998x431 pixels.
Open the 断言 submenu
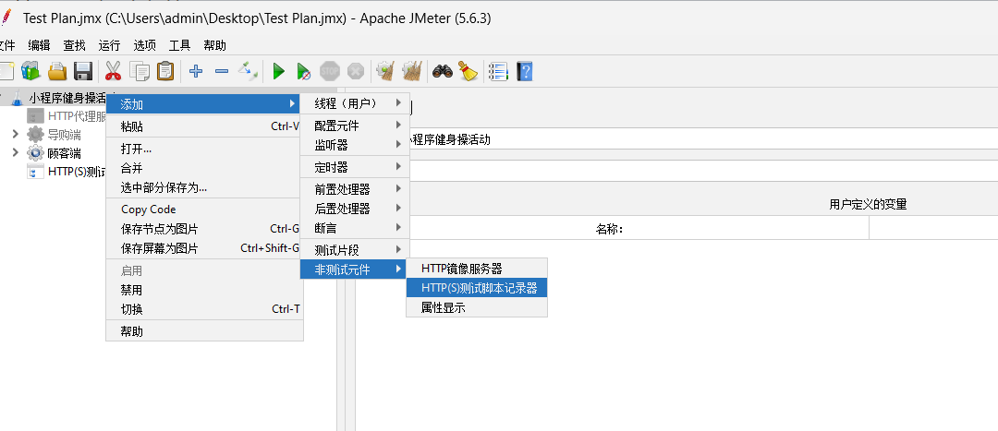355,227
